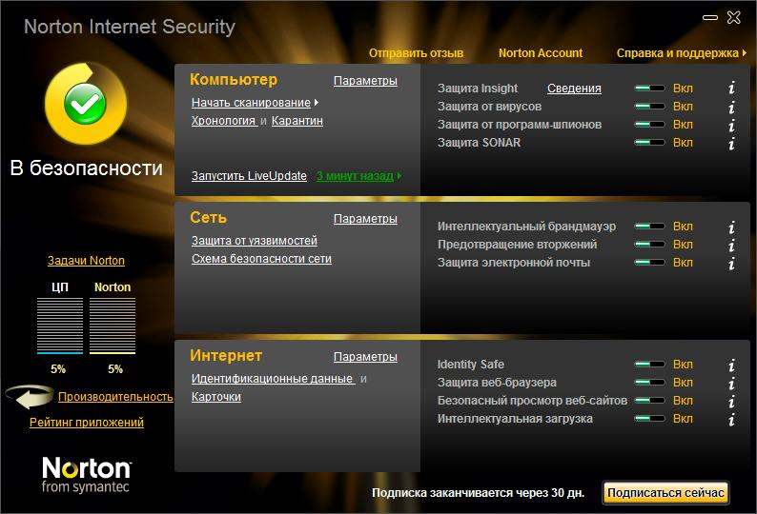Screen dimensions: 757x514
Task: Toggle Защита веб-браузера switch
Action: (650, 383)
